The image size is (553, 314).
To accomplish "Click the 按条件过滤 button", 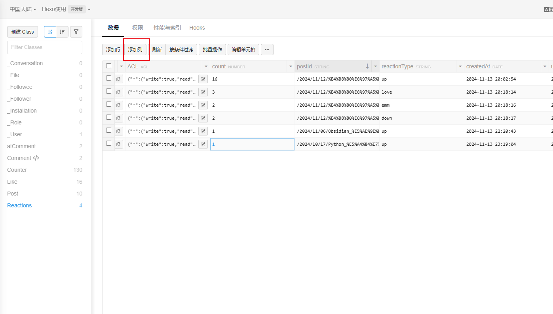I will point(181,50).
